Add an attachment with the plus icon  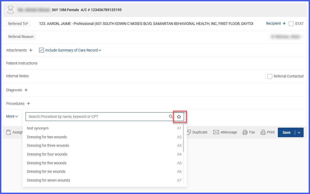[x=31, y=50]
